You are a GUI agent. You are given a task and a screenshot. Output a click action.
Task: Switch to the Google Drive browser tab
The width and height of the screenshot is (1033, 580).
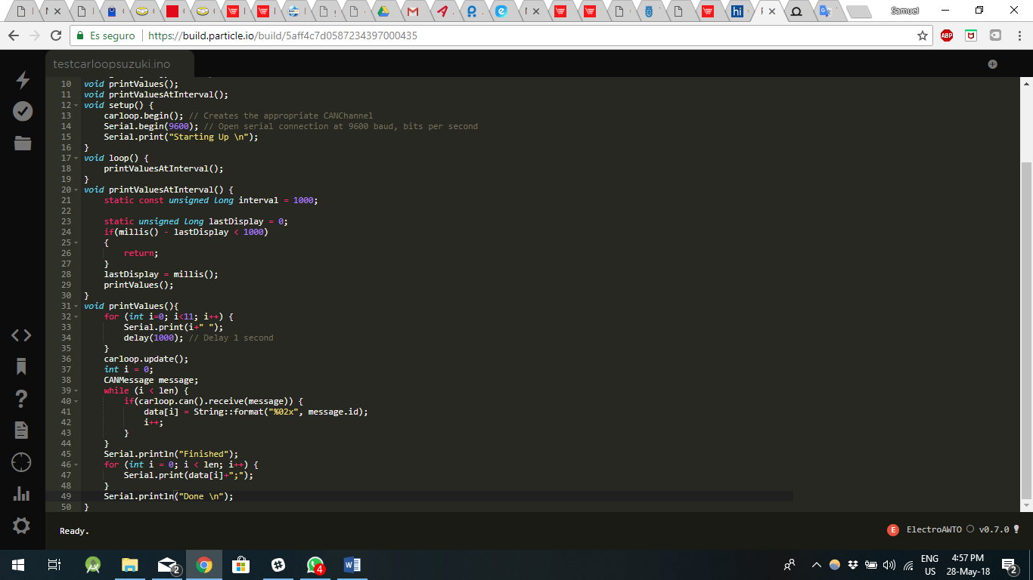pos(383,11)
